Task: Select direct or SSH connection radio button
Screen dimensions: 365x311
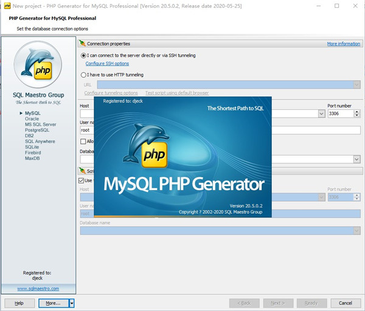Action: (83, 55)
